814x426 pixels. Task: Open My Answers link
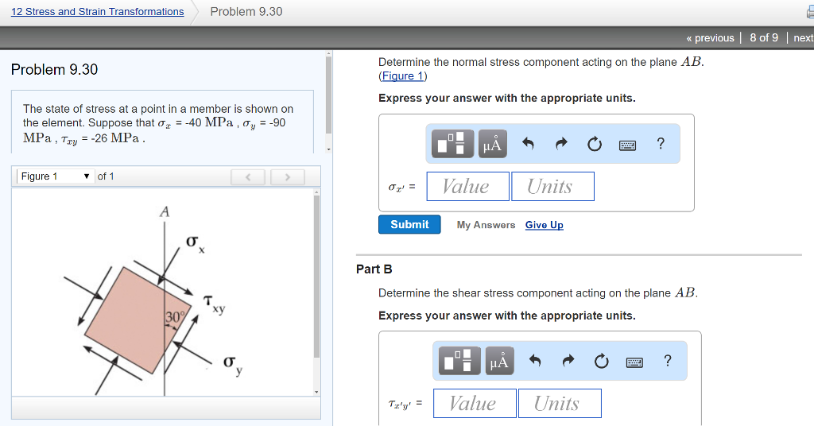coord(486,225)
